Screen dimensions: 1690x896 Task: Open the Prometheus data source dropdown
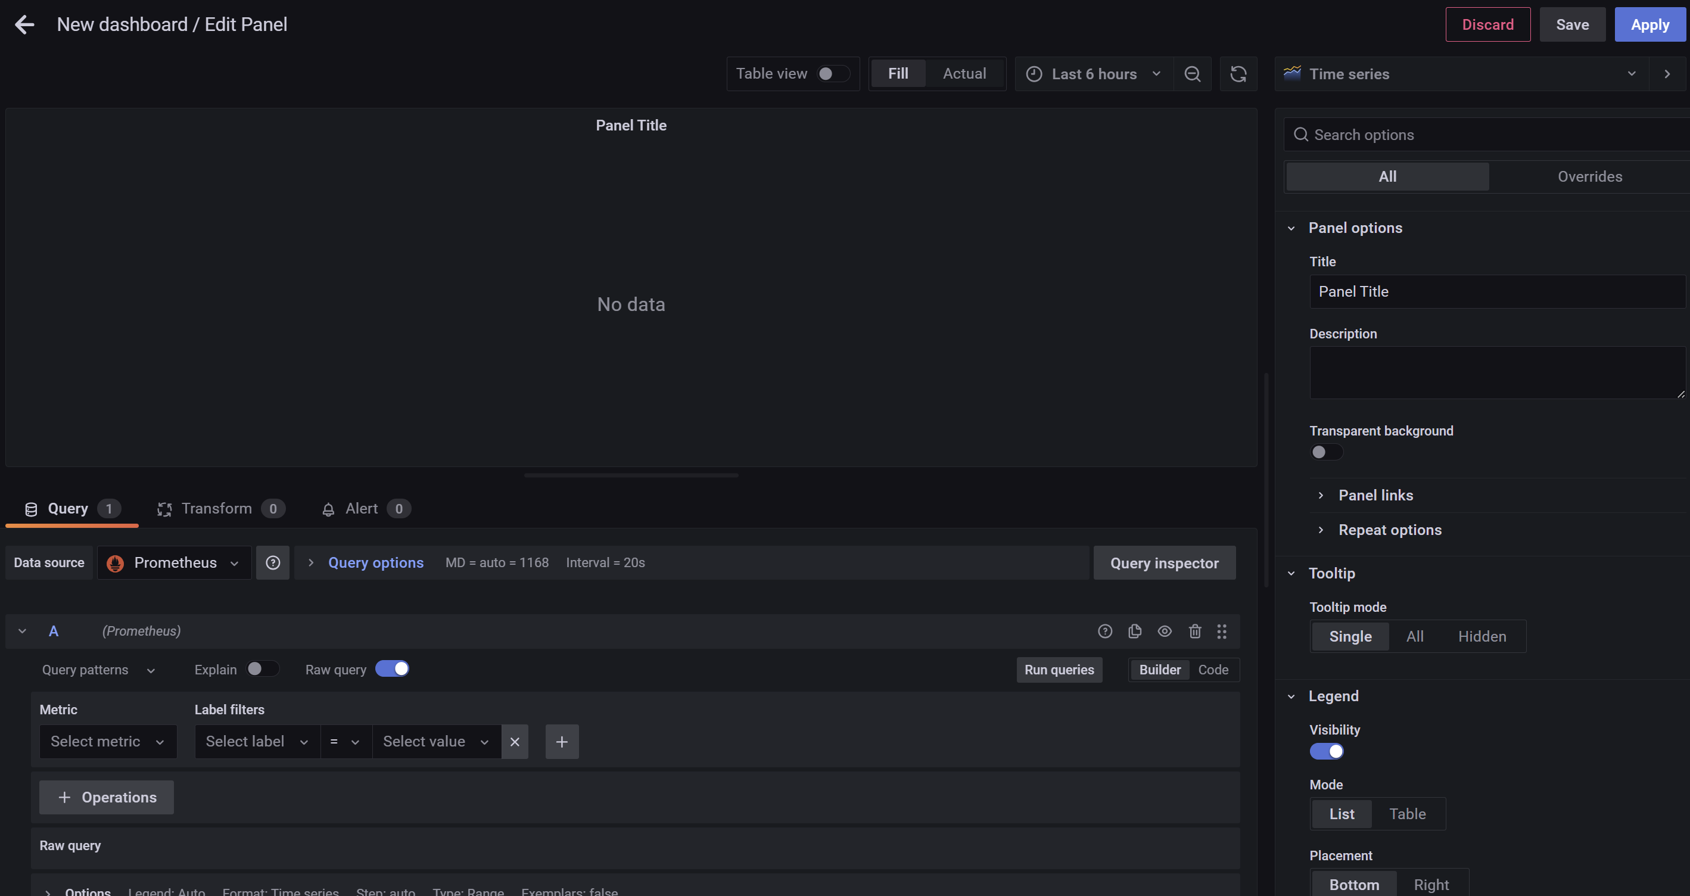click(175, 563)
